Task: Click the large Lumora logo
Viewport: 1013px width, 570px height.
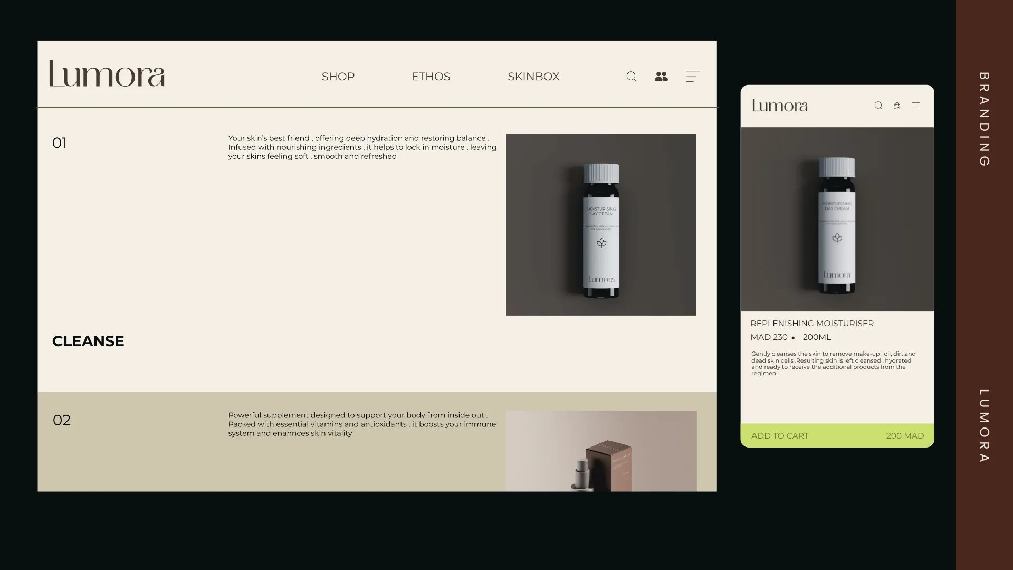Action: click(x=107, y=73)
